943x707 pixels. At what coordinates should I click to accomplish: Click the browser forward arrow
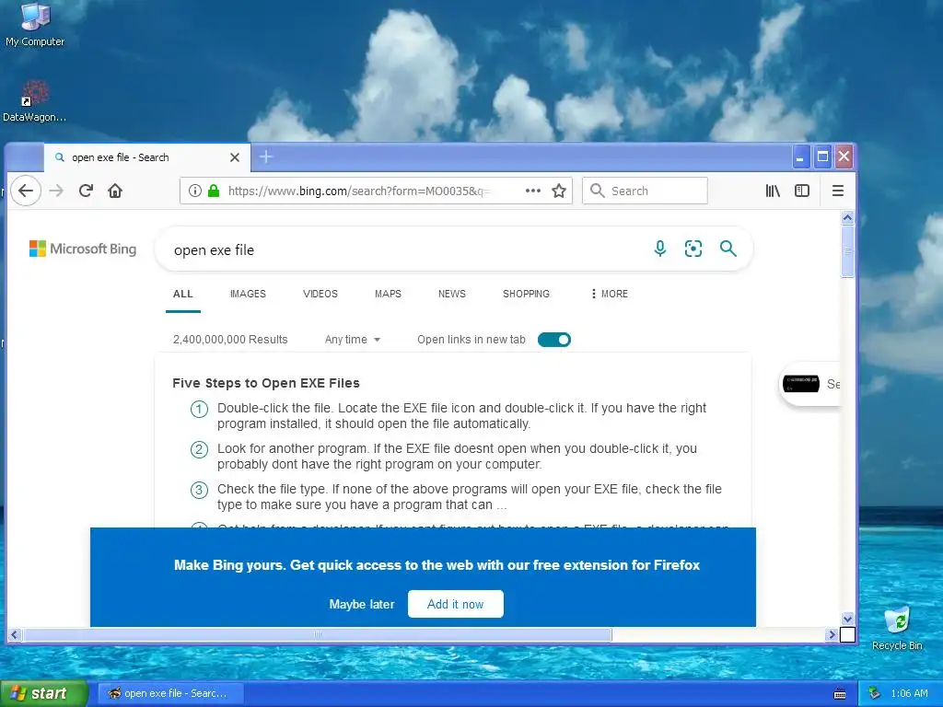(56, 191)
